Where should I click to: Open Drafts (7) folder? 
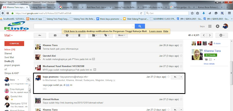[9, 61]
